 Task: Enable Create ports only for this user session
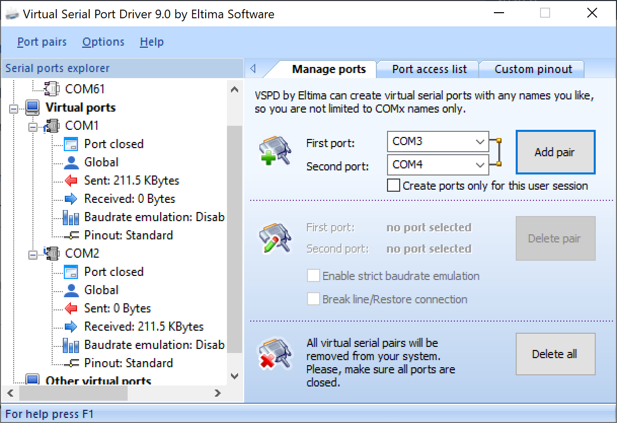point(393,186)
